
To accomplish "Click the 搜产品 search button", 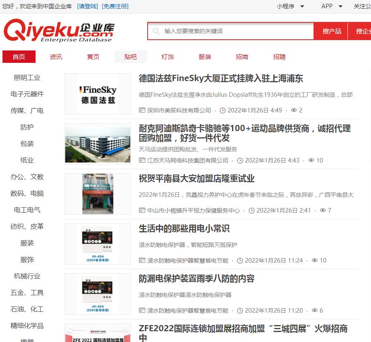I will click(x=331, y=31).
